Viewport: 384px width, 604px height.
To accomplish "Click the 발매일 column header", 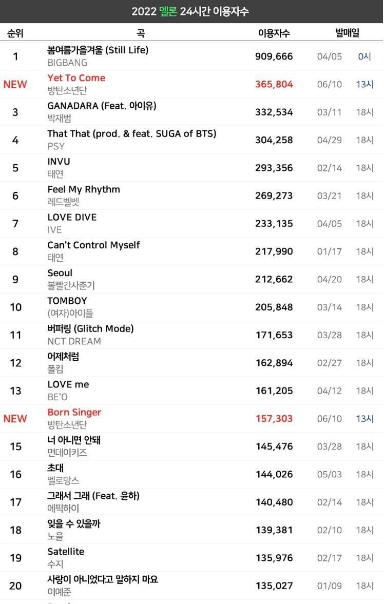I will pos(347,33).
